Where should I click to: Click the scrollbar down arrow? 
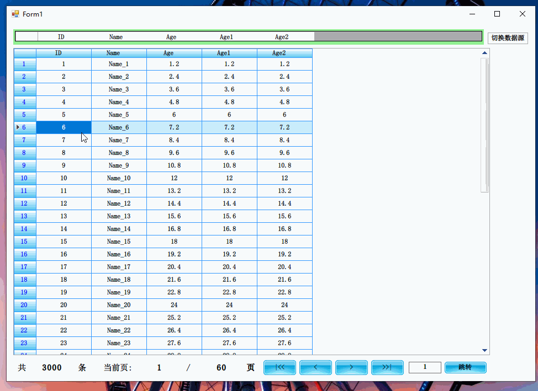pyautogui.click(x=484, y=350)
